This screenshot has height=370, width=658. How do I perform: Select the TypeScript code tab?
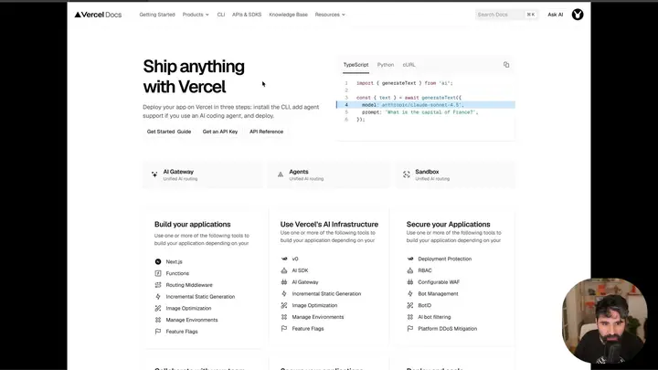[356, 65]
